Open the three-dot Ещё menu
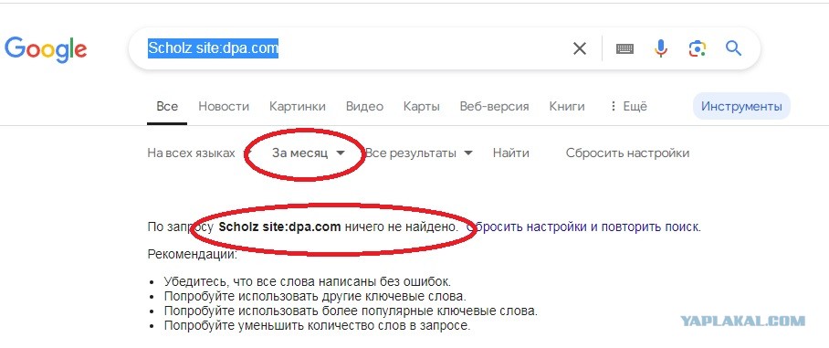The width and height of the screenshot is (829, 348). point(628,106)
